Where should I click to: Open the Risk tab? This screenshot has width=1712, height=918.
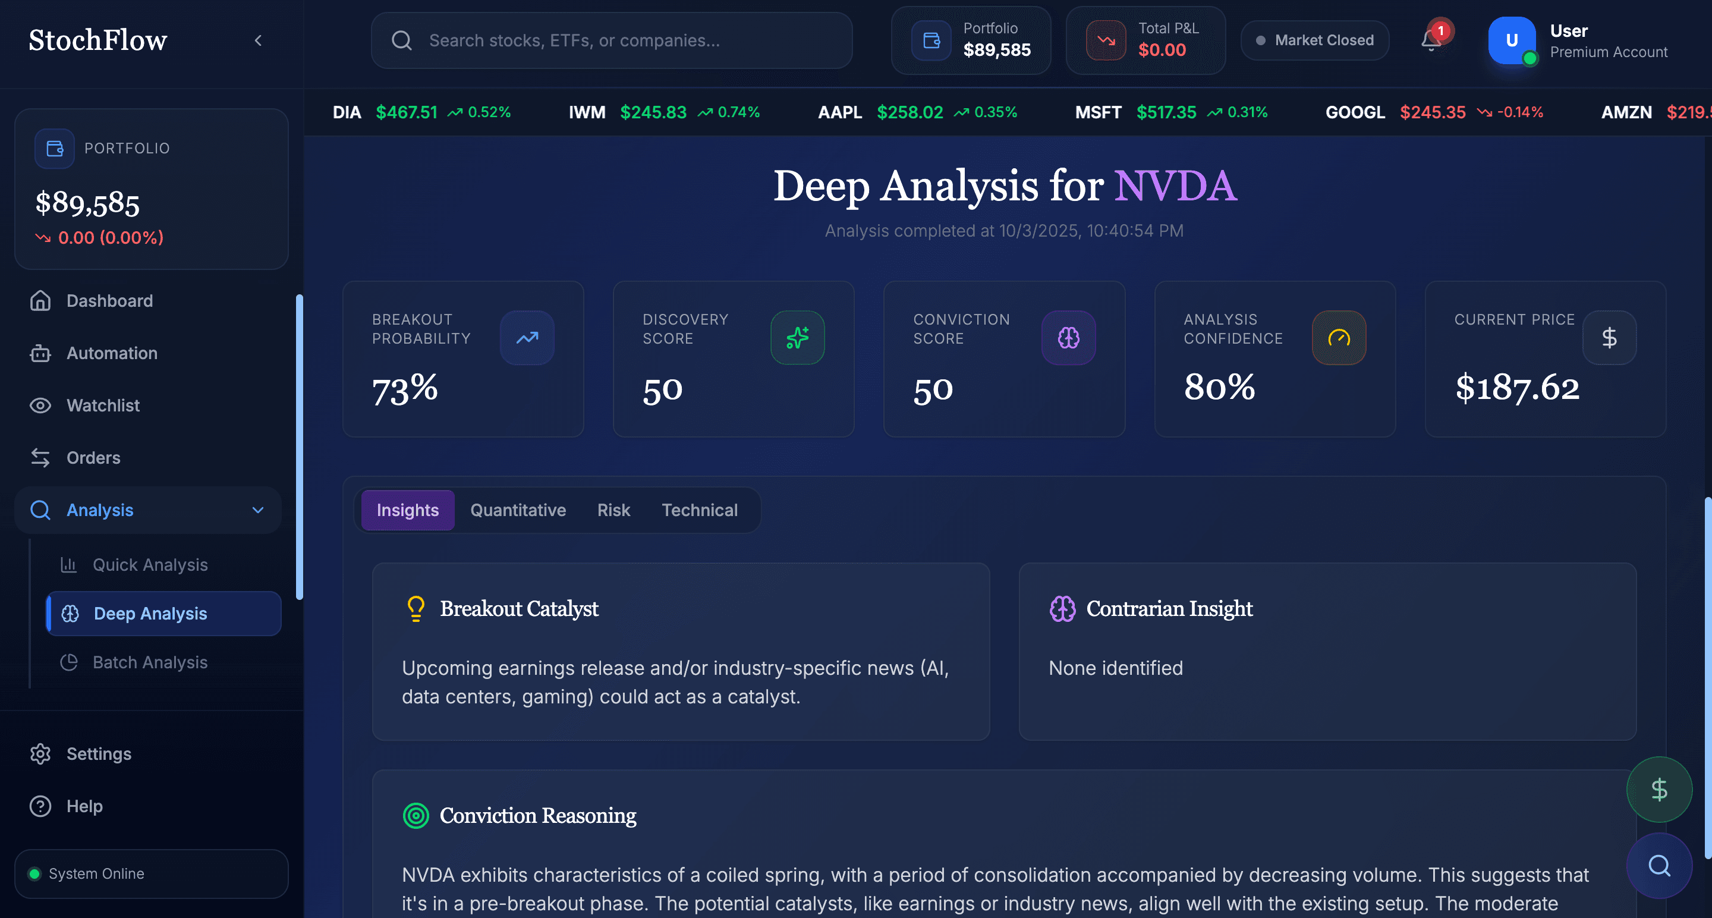pyautogui.click(x=613, y=510)
